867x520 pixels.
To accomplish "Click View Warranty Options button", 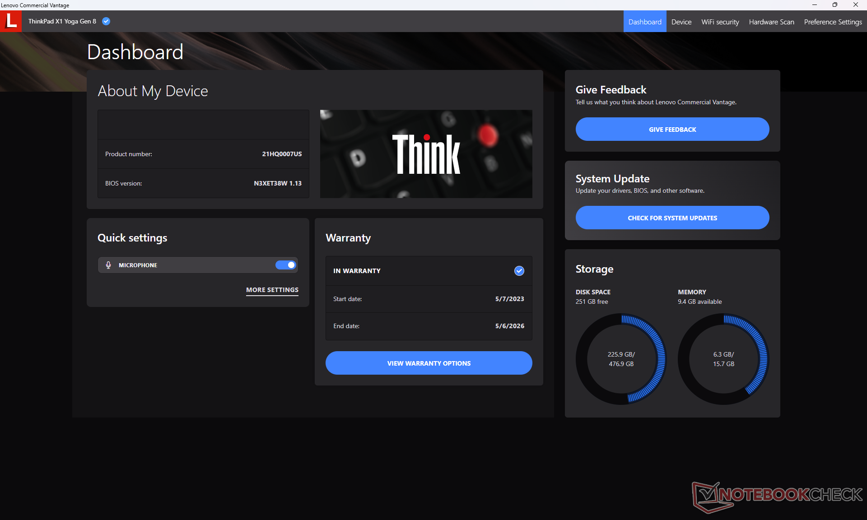I will coord(429,363).
